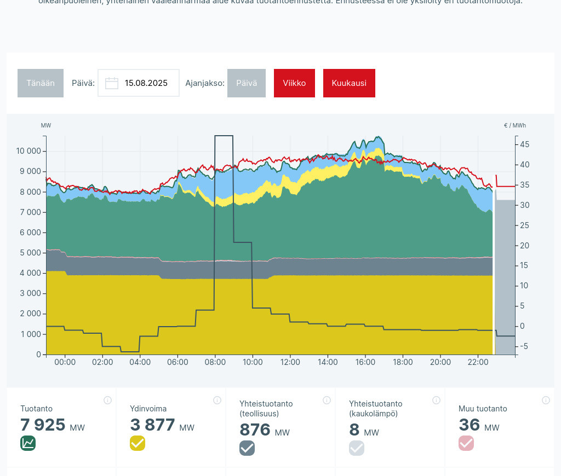Open info icon for Tuotanto card

pyautogui.click(x=107, y=400)
